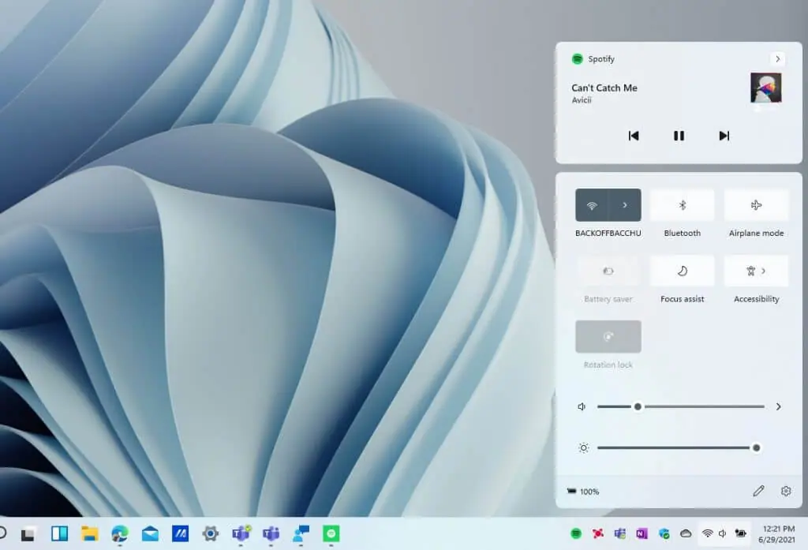The image size is (808, 550).
Task: Click the Teams icon in the system tray
Action: [619, 533]
